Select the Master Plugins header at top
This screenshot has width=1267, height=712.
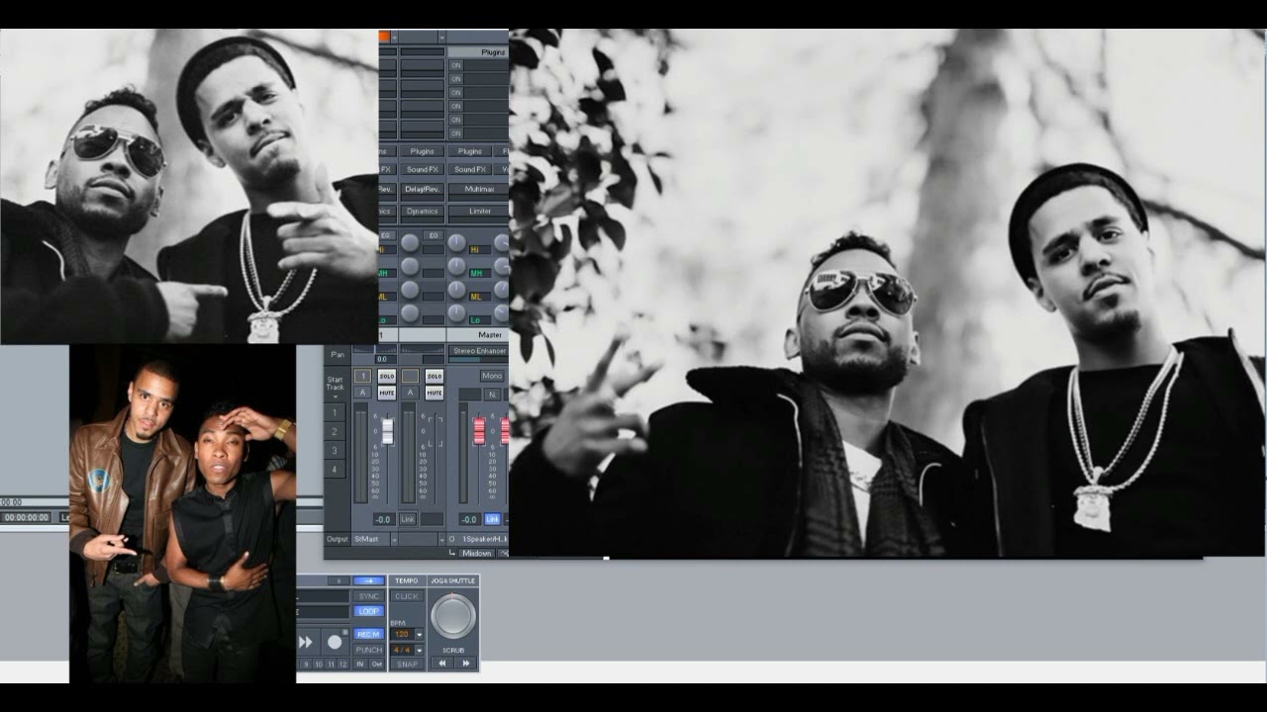[478, 51]
